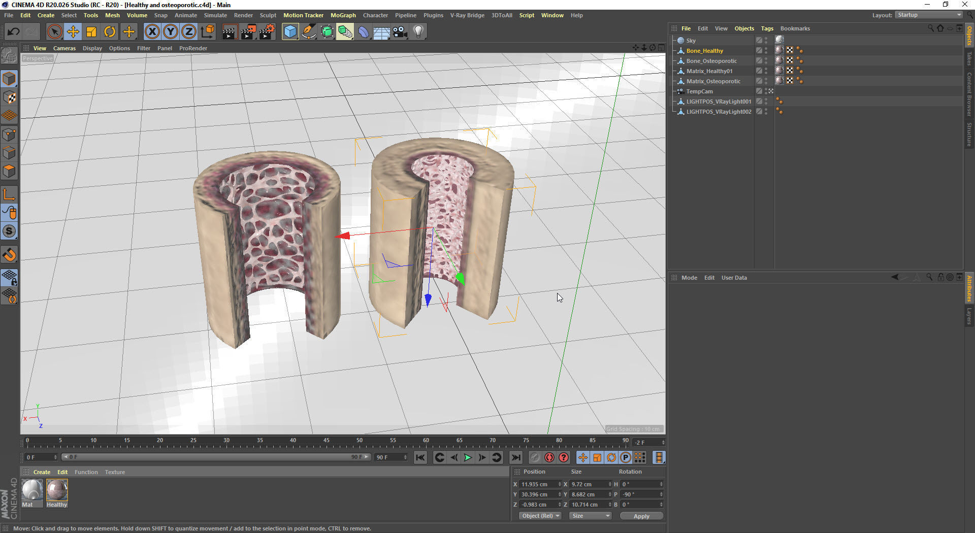Toggle render visibility dot for Matrix_Healthy01
This screenshot has width=975, height=533.
click(766, 73)
